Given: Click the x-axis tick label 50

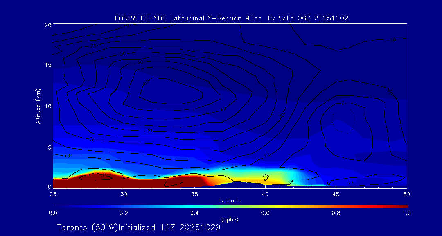Looking at the screenshot, I should point(406,194).
